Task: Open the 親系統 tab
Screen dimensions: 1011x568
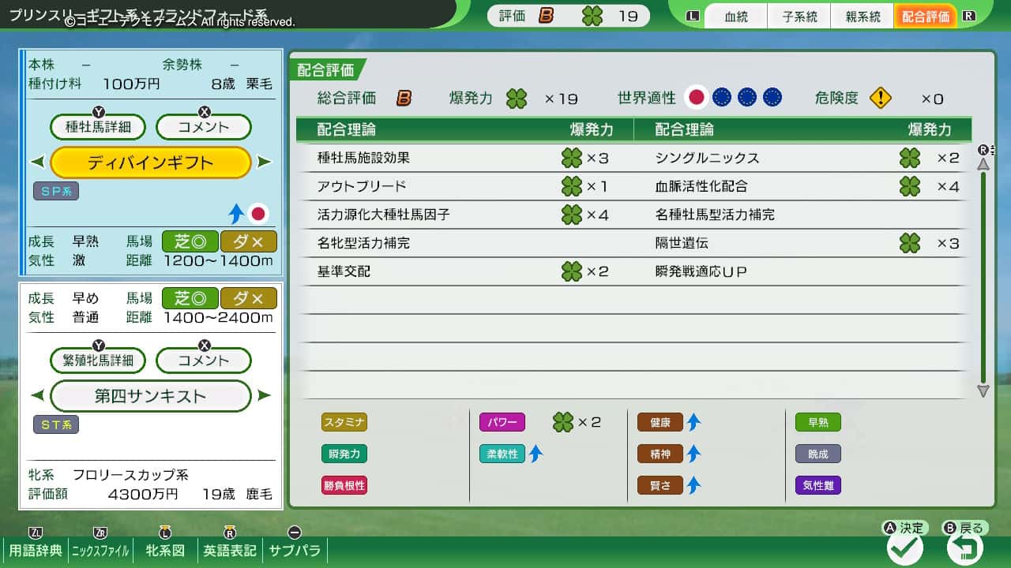Action: pos(863,17)
